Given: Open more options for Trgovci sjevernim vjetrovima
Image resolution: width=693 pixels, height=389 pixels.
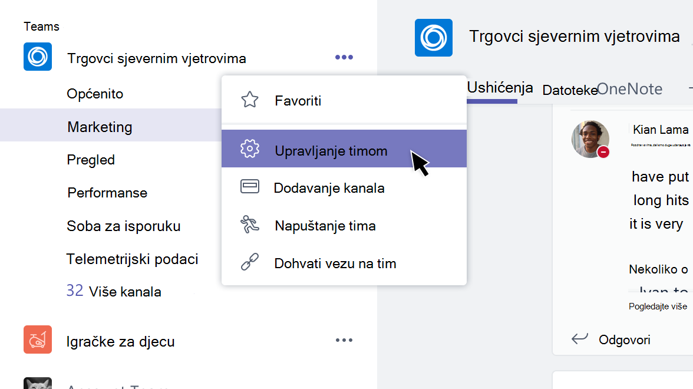Looking at the screenshot, I should (344, 57).
